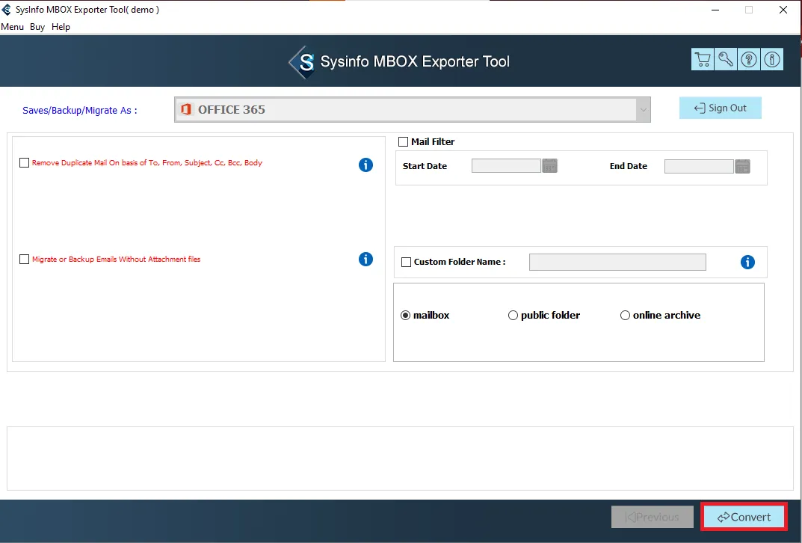This screenshot has width=802, height=543.
Task: Close the MBOX Exporter window
Action: pos(783,10)
